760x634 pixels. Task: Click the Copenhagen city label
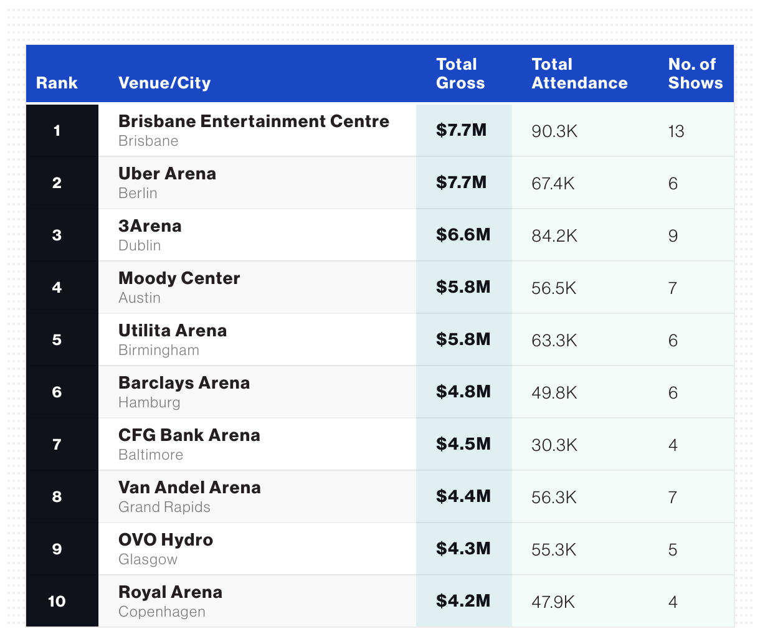tap(162, 612)
